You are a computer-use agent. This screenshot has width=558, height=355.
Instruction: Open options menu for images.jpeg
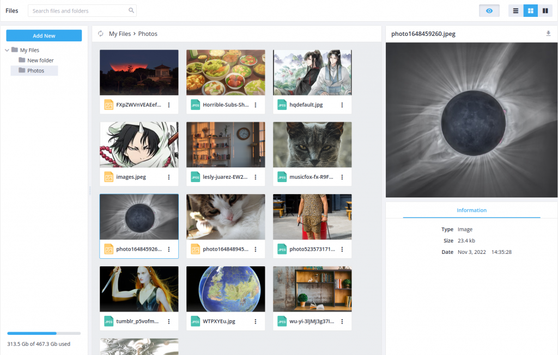pos(169,177)
